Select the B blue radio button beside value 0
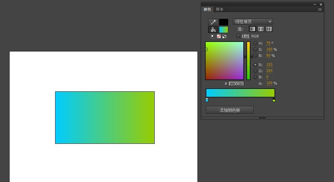This screenshot has height=182, width=334. pos(255,77)
